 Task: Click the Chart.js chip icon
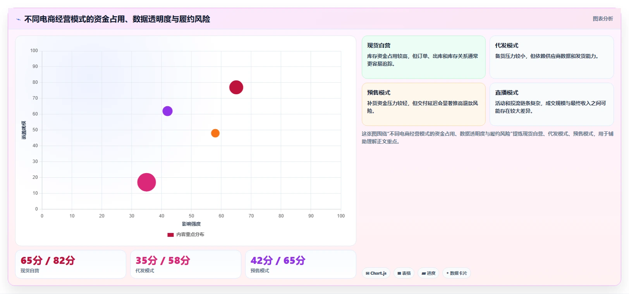pyautogui.click(x=368, y=273)
